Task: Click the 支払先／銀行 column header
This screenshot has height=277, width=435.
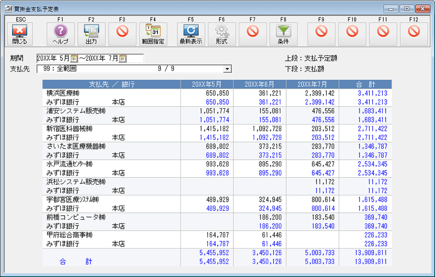Action: tap(112, 84)
